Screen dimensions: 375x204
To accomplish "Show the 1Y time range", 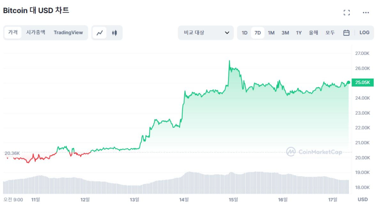I will click(x=299, y=33).
